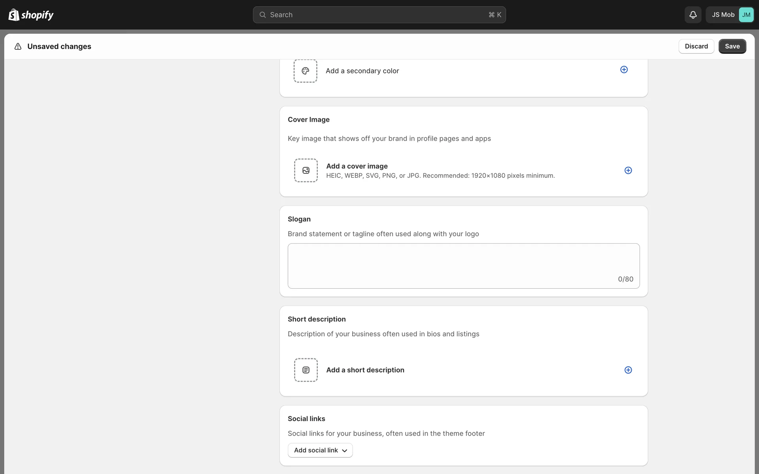Click Add a secondary color label
This screenshot has width=759, height=474.
362,71
